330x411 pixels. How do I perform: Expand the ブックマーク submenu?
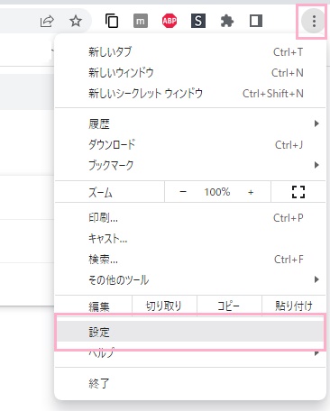tap(190, 165)
